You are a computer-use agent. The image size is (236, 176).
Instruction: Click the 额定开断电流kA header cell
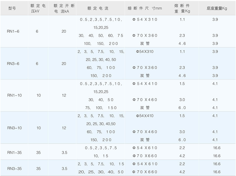(x=62, y=8)
